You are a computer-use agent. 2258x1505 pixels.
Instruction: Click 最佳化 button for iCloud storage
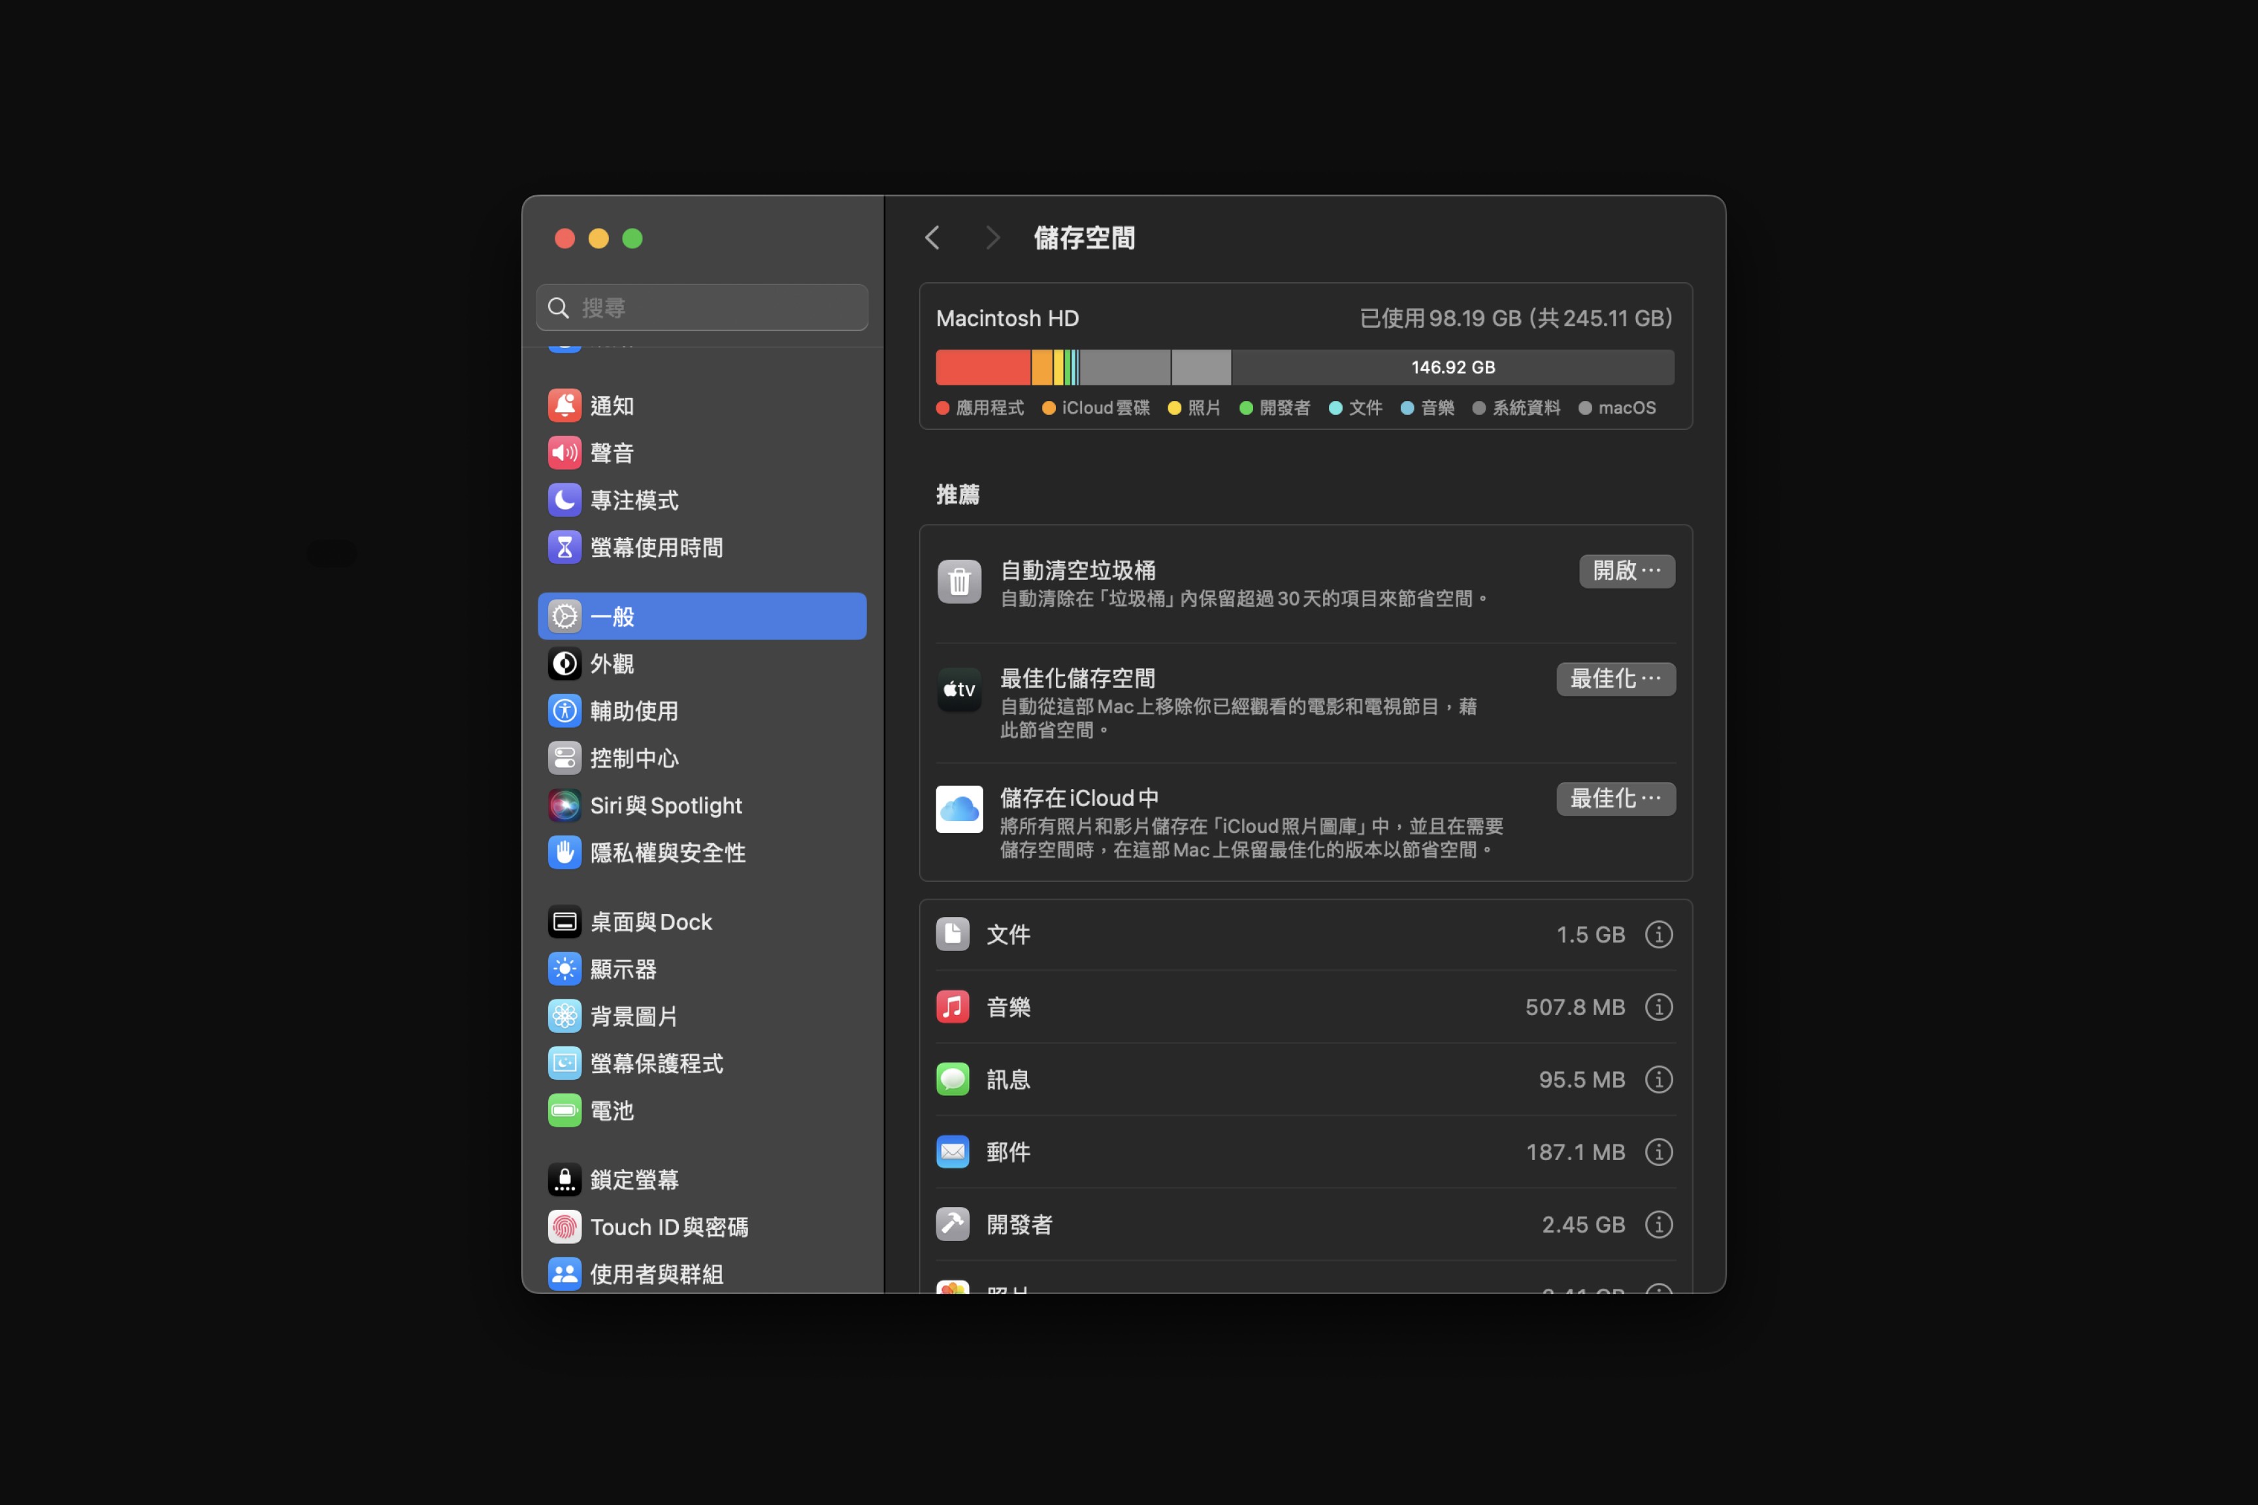coord(1615,799)
